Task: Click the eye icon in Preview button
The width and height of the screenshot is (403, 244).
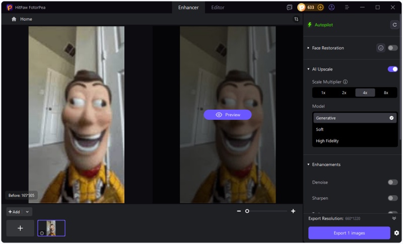Action: pos(219,115)
